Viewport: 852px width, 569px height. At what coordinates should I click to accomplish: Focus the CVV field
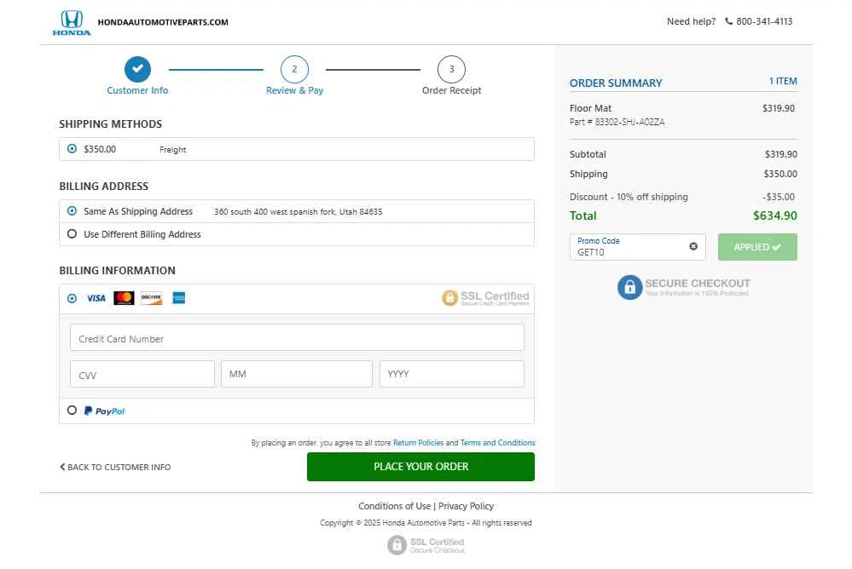(x=142, y=374)
